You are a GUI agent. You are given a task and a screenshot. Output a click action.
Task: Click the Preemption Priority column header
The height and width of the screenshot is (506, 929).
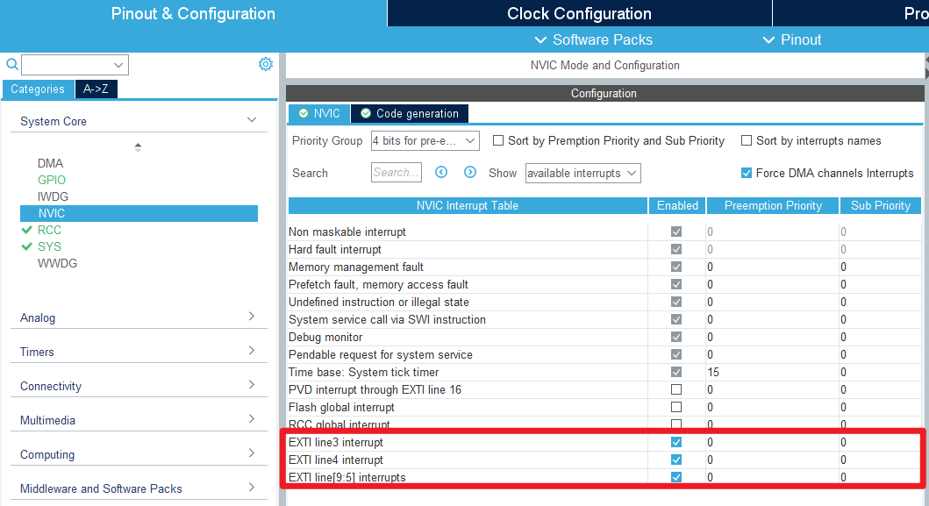pos(773,205)
